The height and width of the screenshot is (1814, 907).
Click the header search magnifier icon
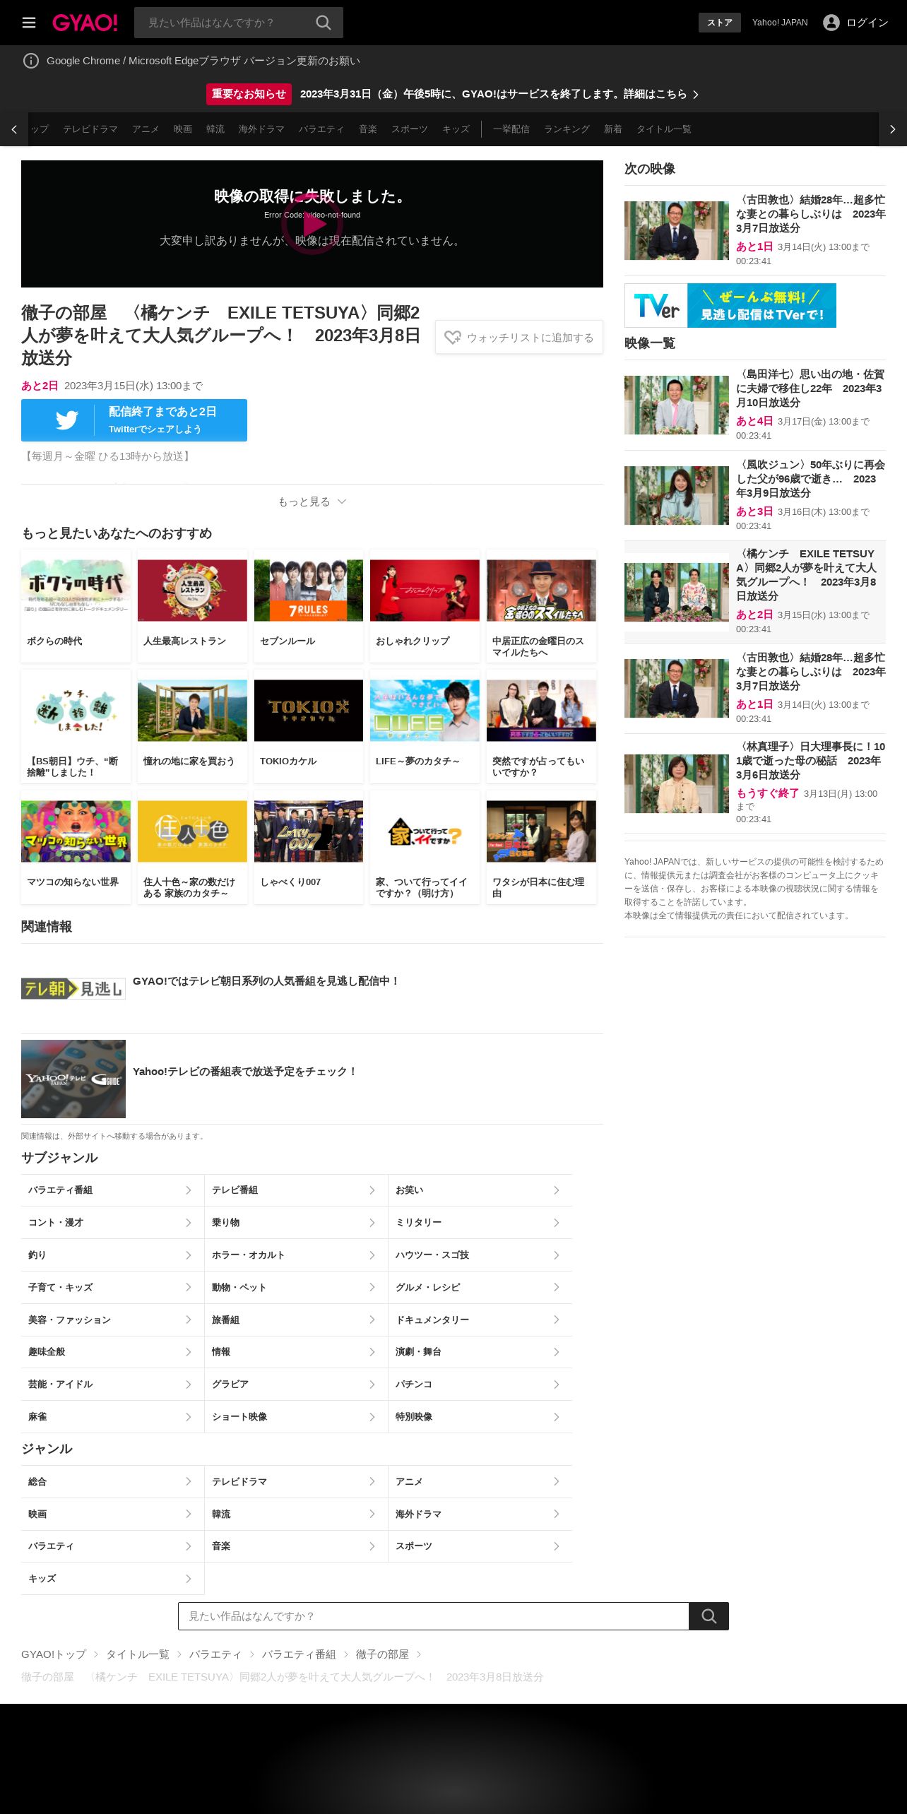pyautogui.click(x=324, y=23)
